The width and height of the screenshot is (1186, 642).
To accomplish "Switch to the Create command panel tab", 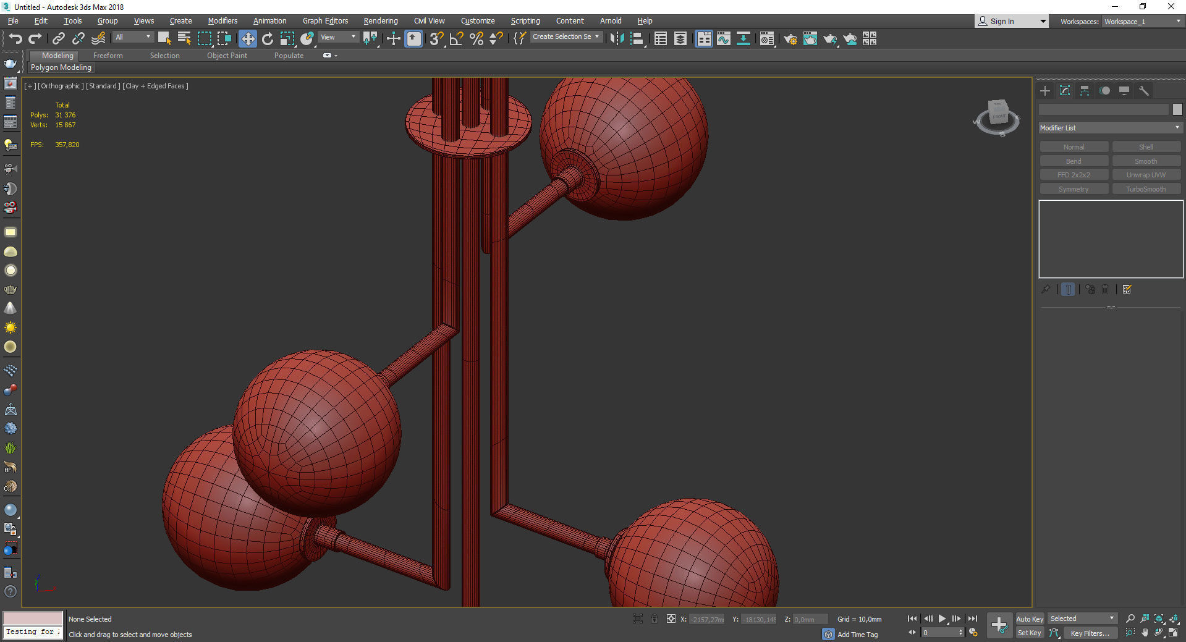I will (1045, 91).
